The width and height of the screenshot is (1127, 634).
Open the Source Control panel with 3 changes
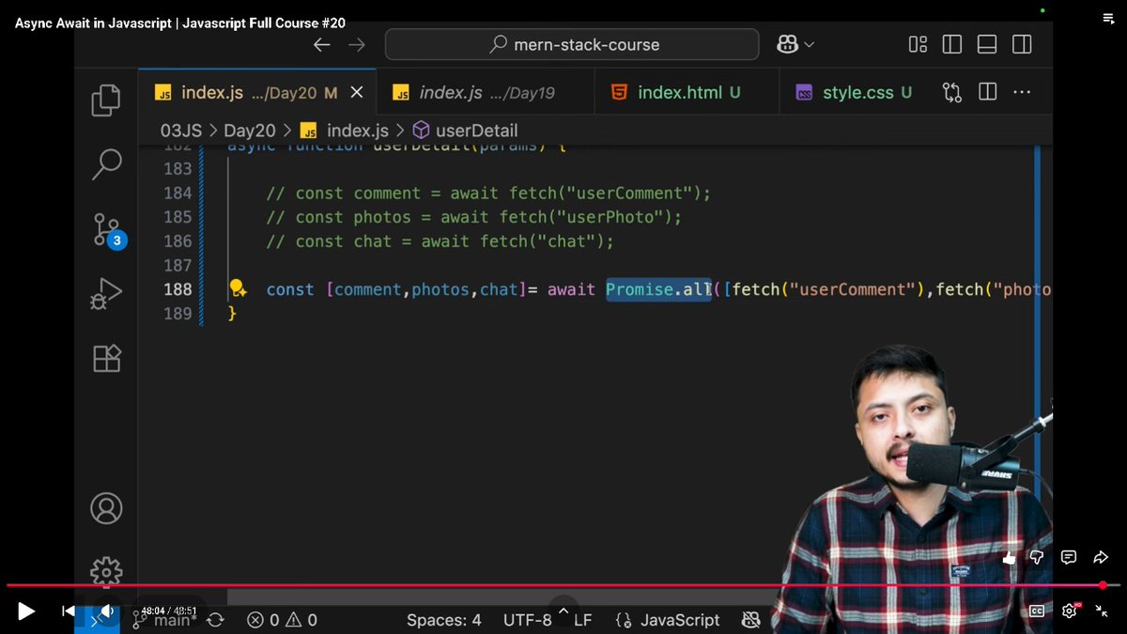point(106,229)
